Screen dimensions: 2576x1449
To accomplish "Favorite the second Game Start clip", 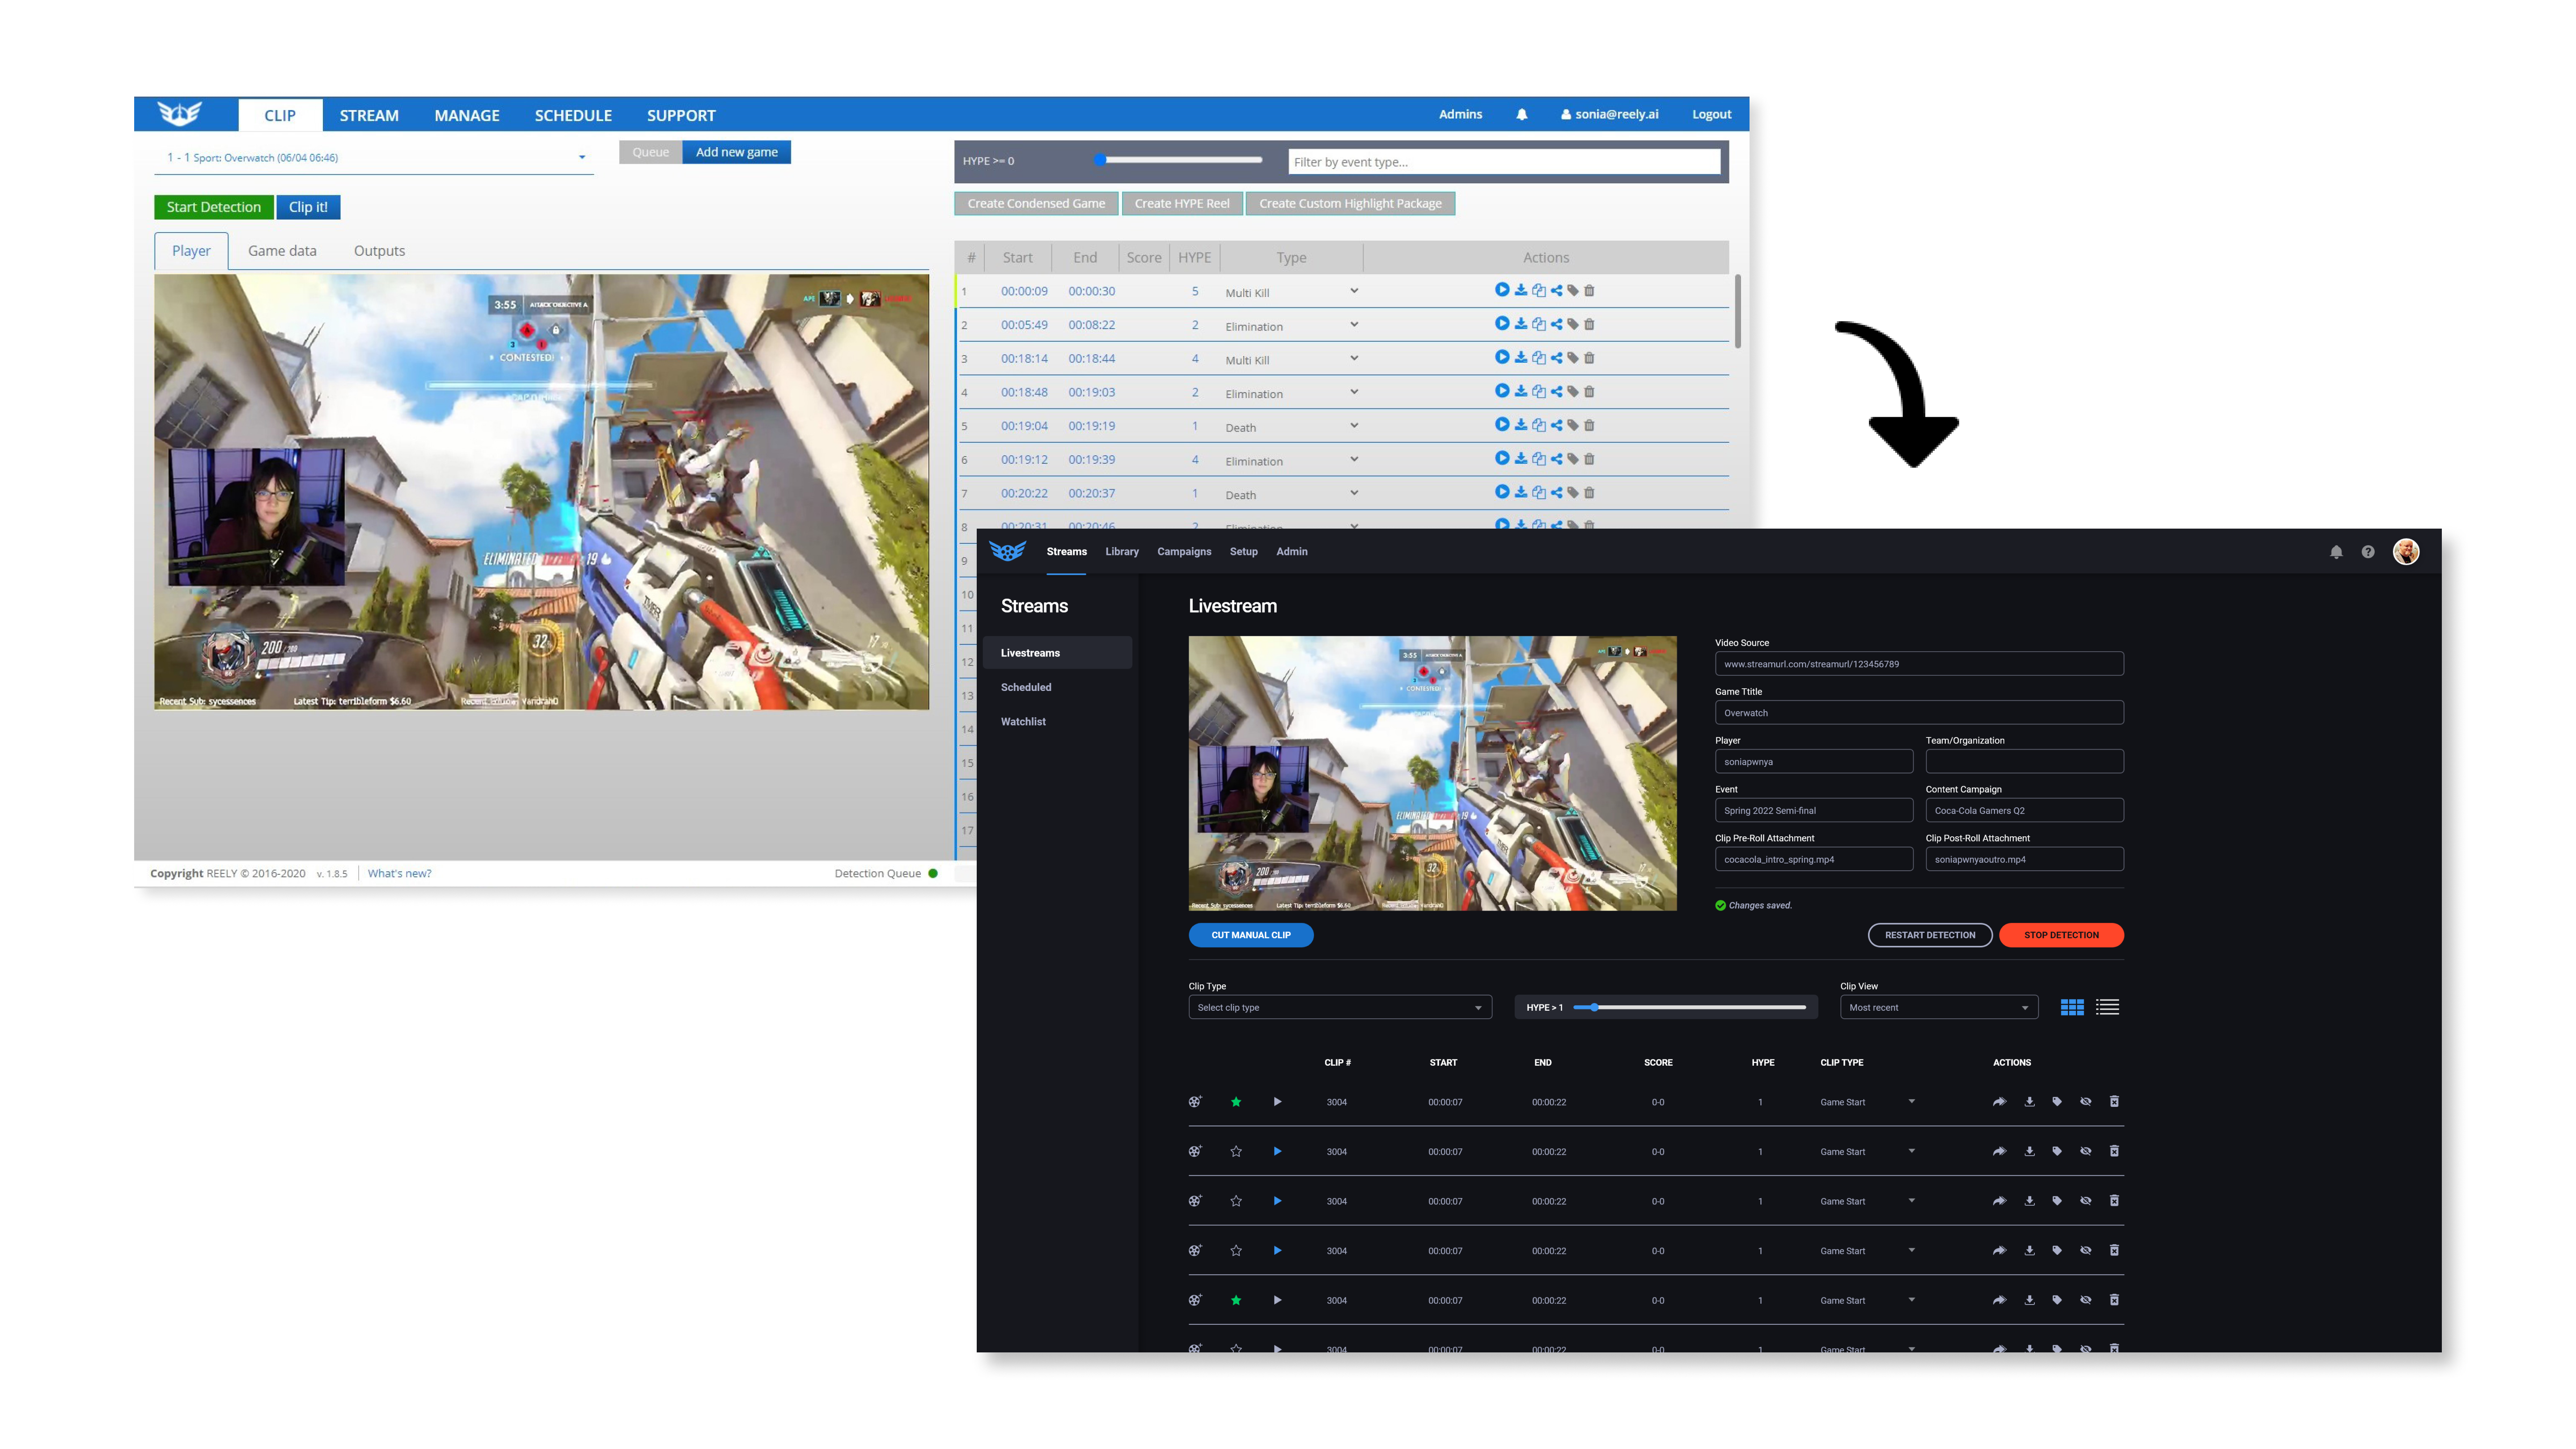I will point(1236,1151).
